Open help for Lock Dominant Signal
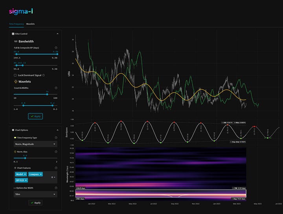The image size is (283, 214). pos(44,75)
